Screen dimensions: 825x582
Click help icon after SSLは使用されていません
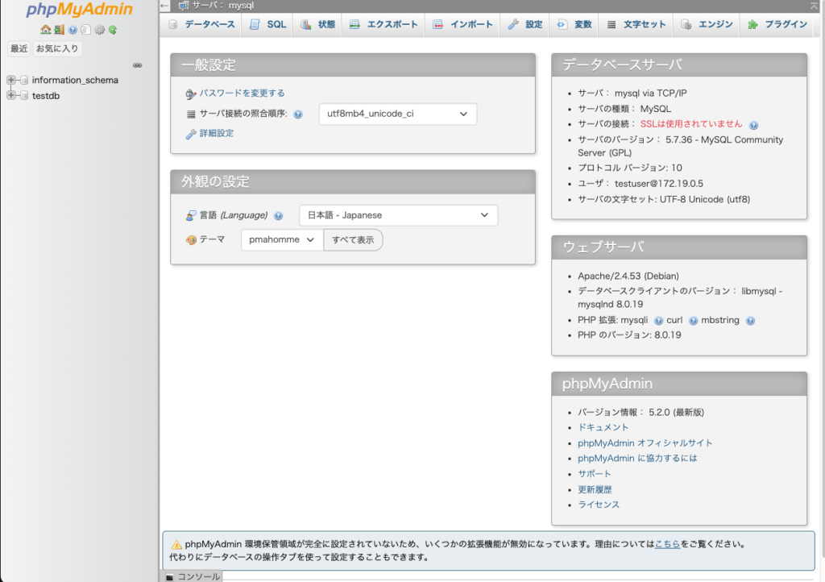pyautogui.click(x=753, y=125)
